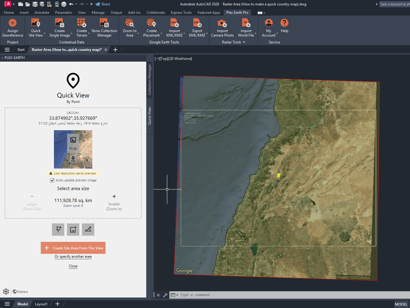Click the add placemark text icon button
Viewport: 410px width, 308px height.
[x=58, y=230]
